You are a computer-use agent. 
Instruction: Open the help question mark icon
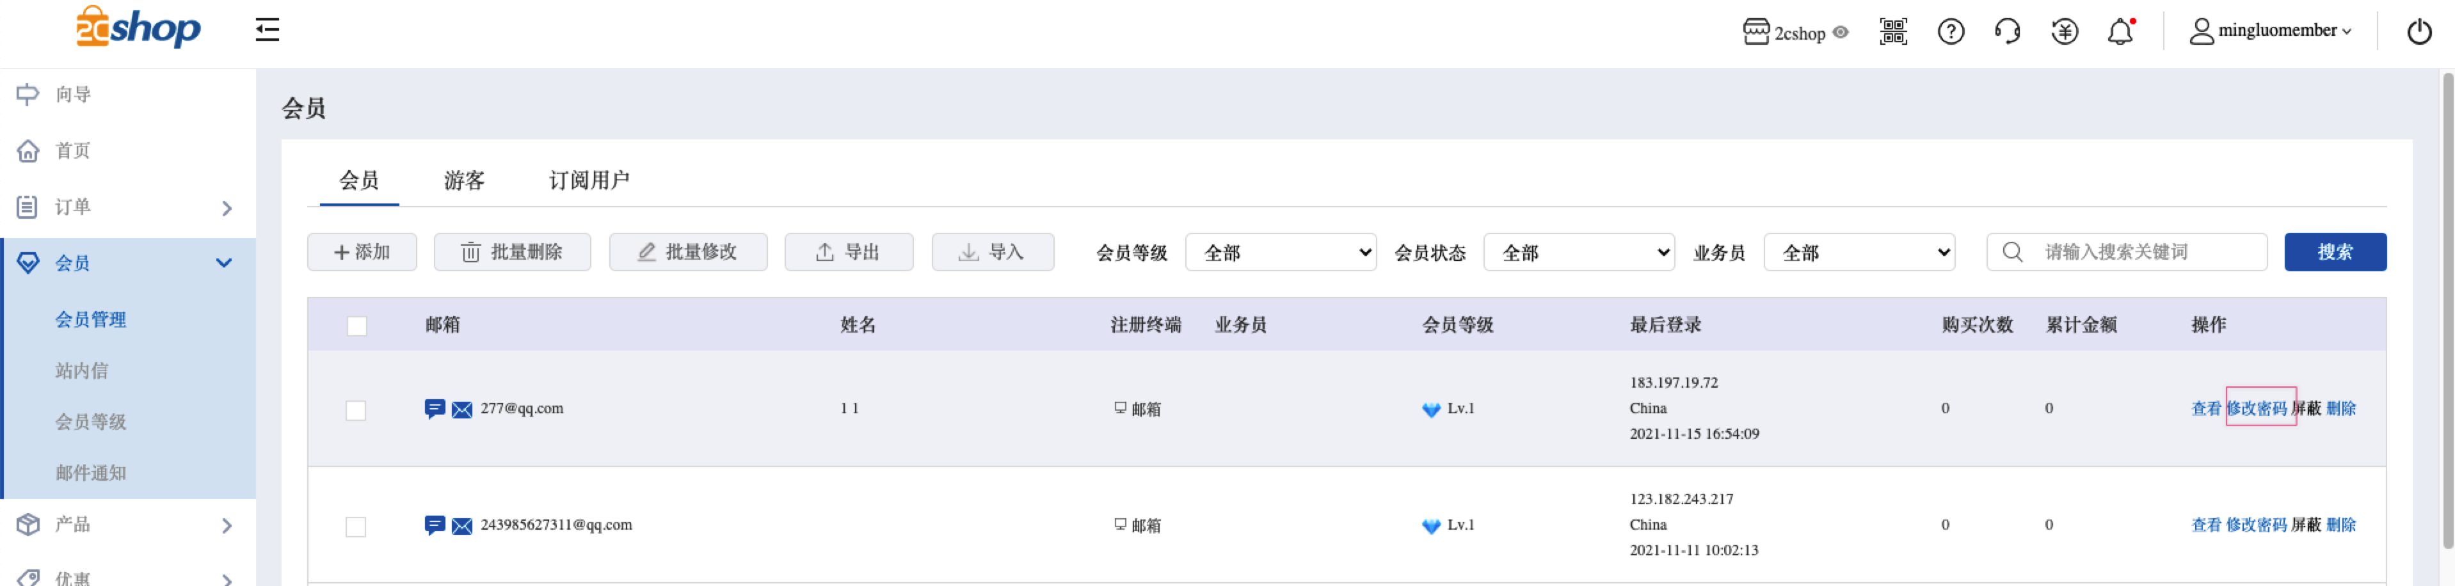(1950, 31)
